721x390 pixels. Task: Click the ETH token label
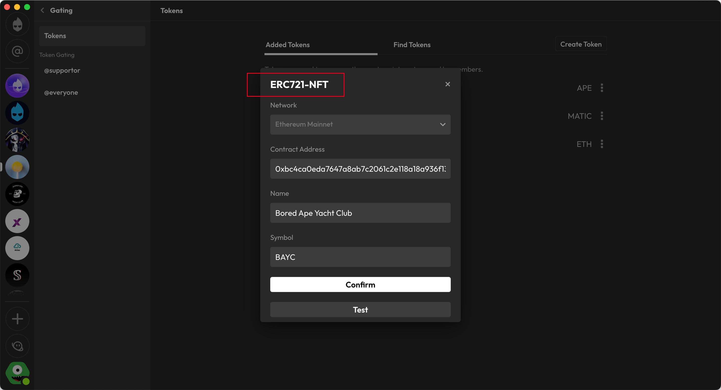(584, 144)
